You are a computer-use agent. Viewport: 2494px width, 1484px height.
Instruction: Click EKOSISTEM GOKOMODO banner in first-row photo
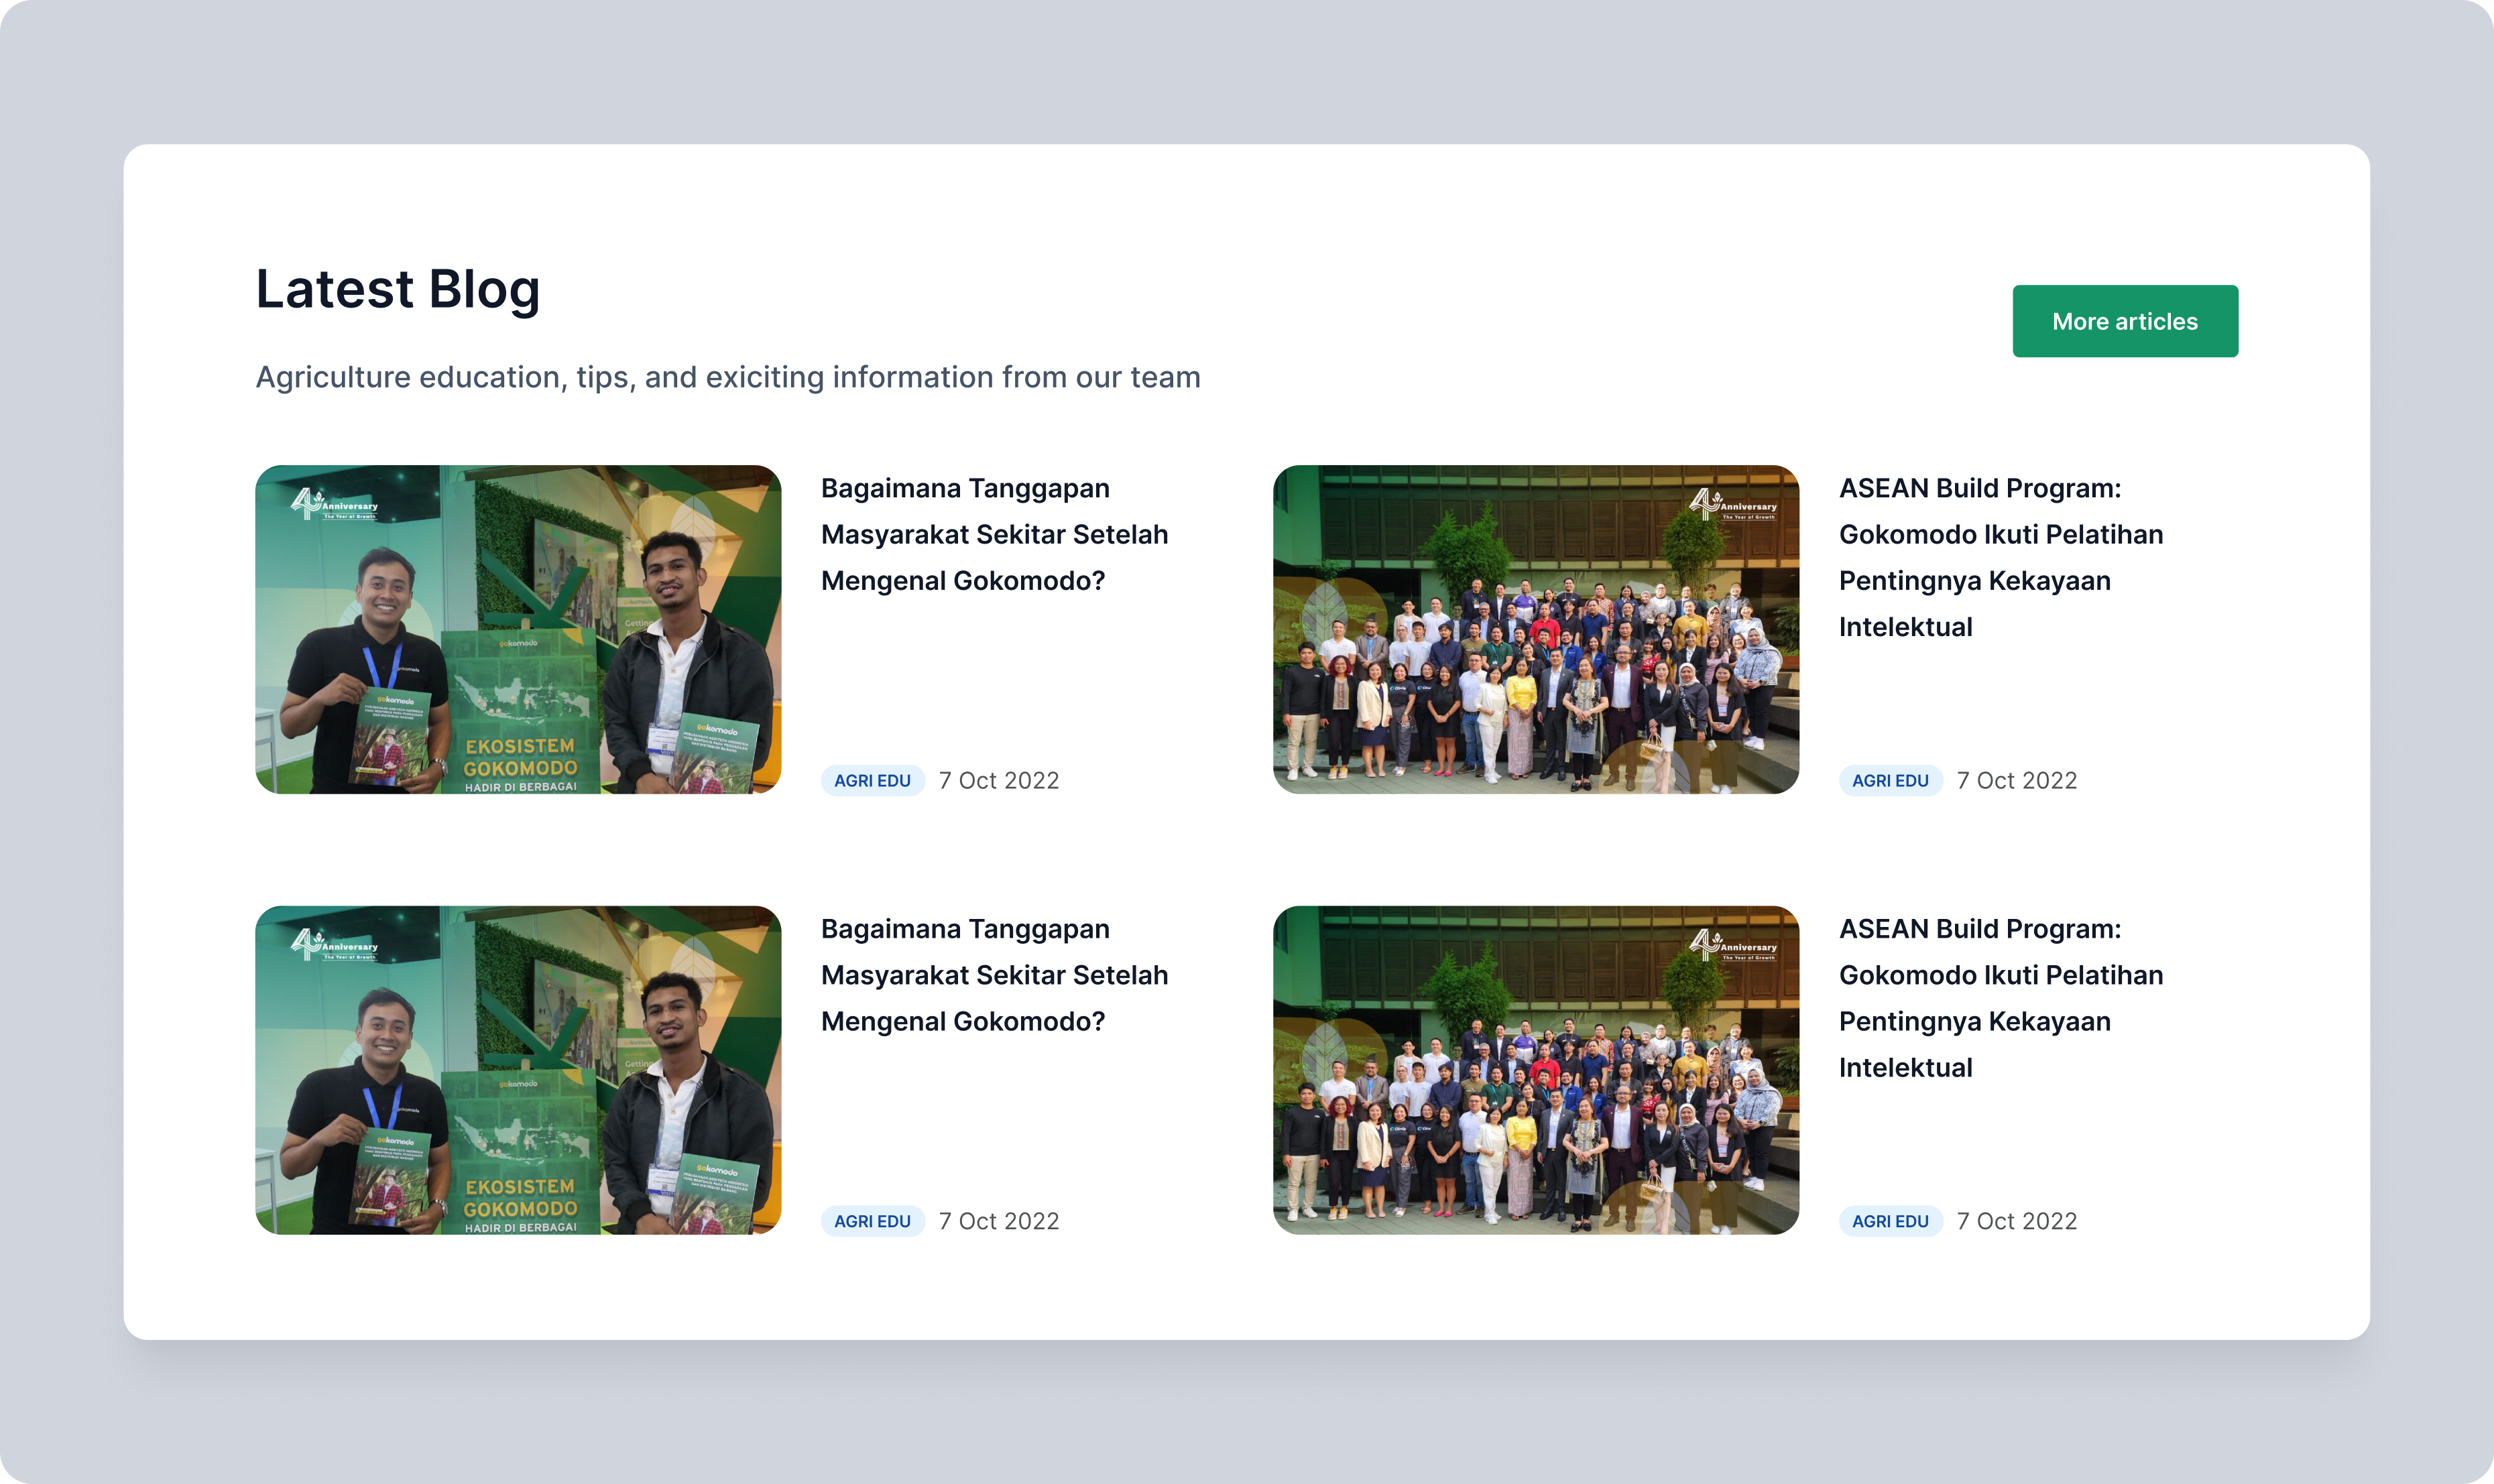tap(520, 758)
